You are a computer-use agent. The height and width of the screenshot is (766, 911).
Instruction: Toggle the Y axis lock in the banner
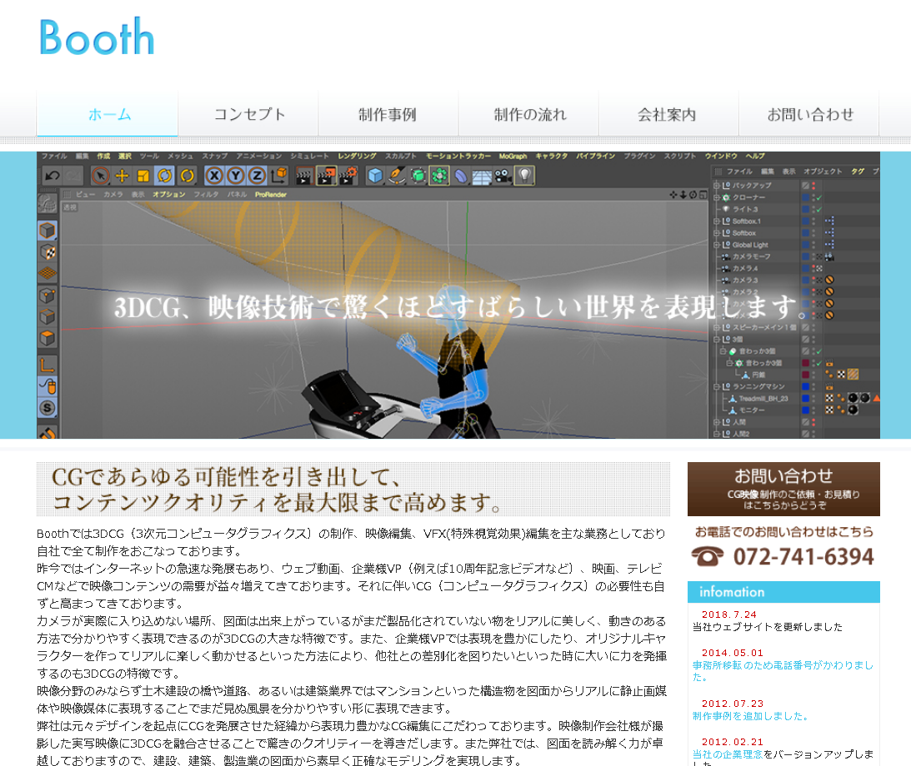click(x=236, y=175)
